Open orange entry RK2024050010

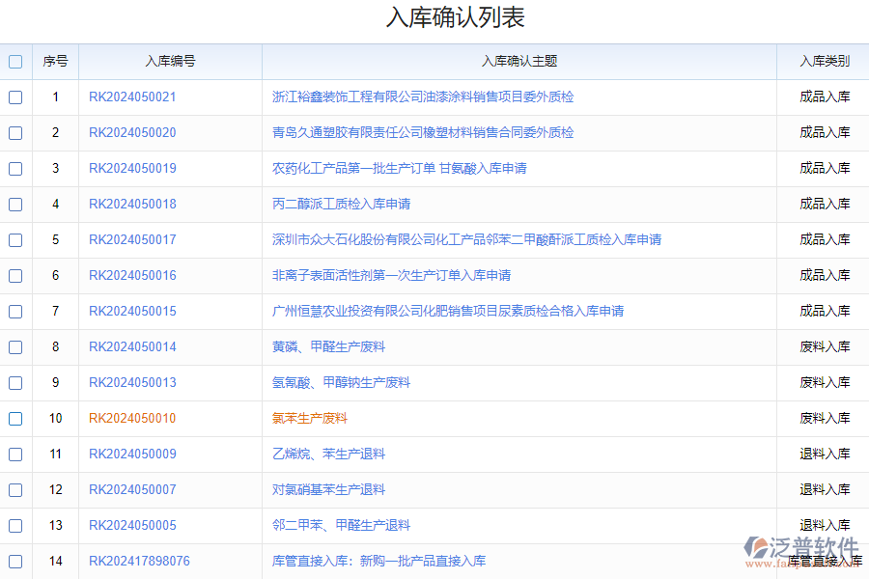132,419
